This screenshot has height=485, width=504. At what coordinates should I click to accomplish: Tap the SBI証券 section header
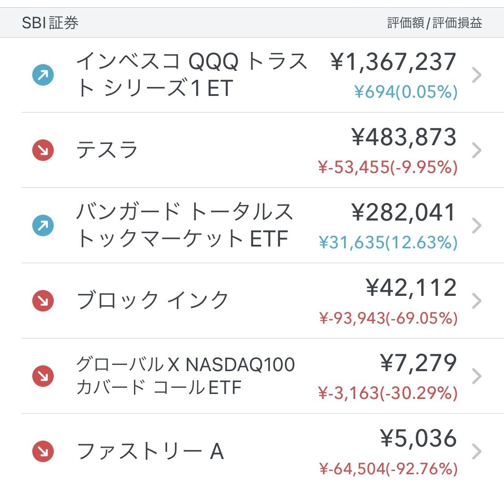click(x=50, y=23)
